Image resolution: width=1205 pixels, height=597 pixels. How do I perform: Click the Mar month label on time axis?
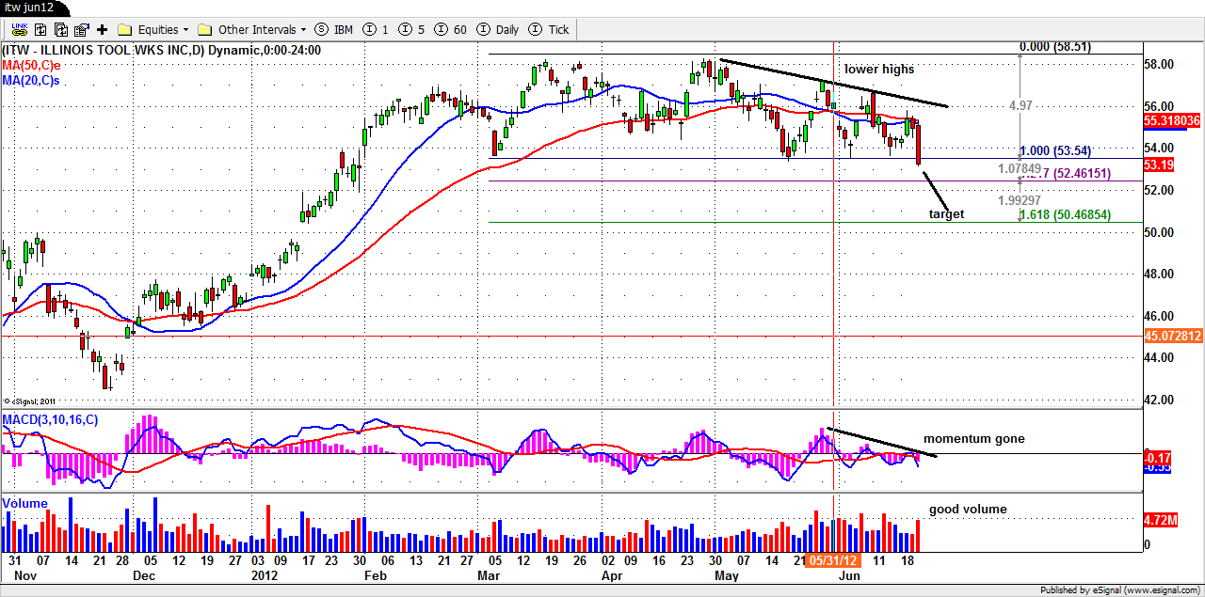pos(489,575)
